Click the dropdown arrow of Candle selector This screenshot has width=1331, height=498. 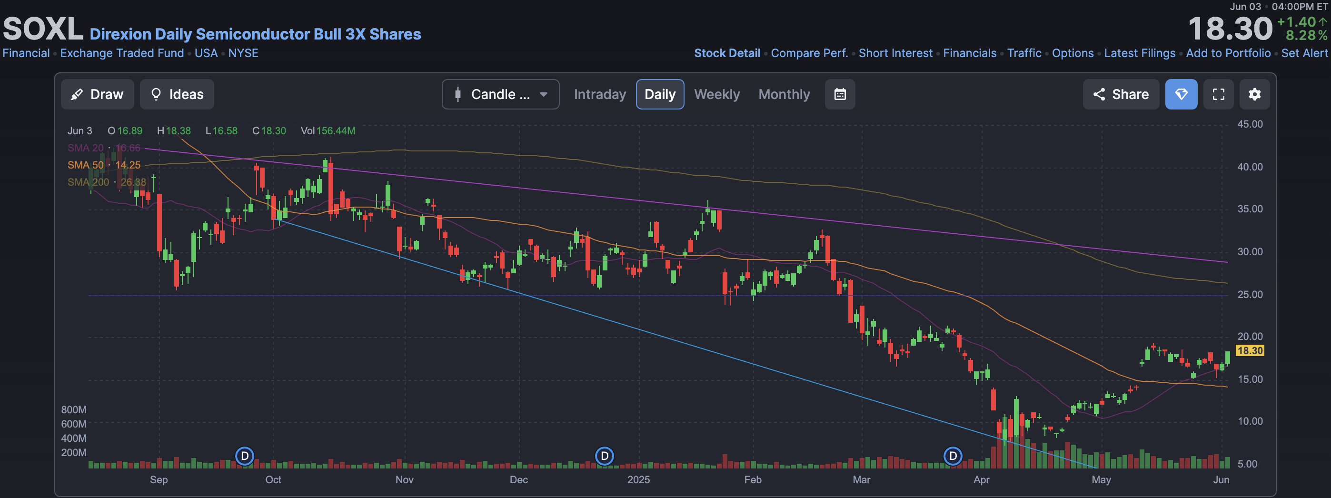click(x=543, y=95)
